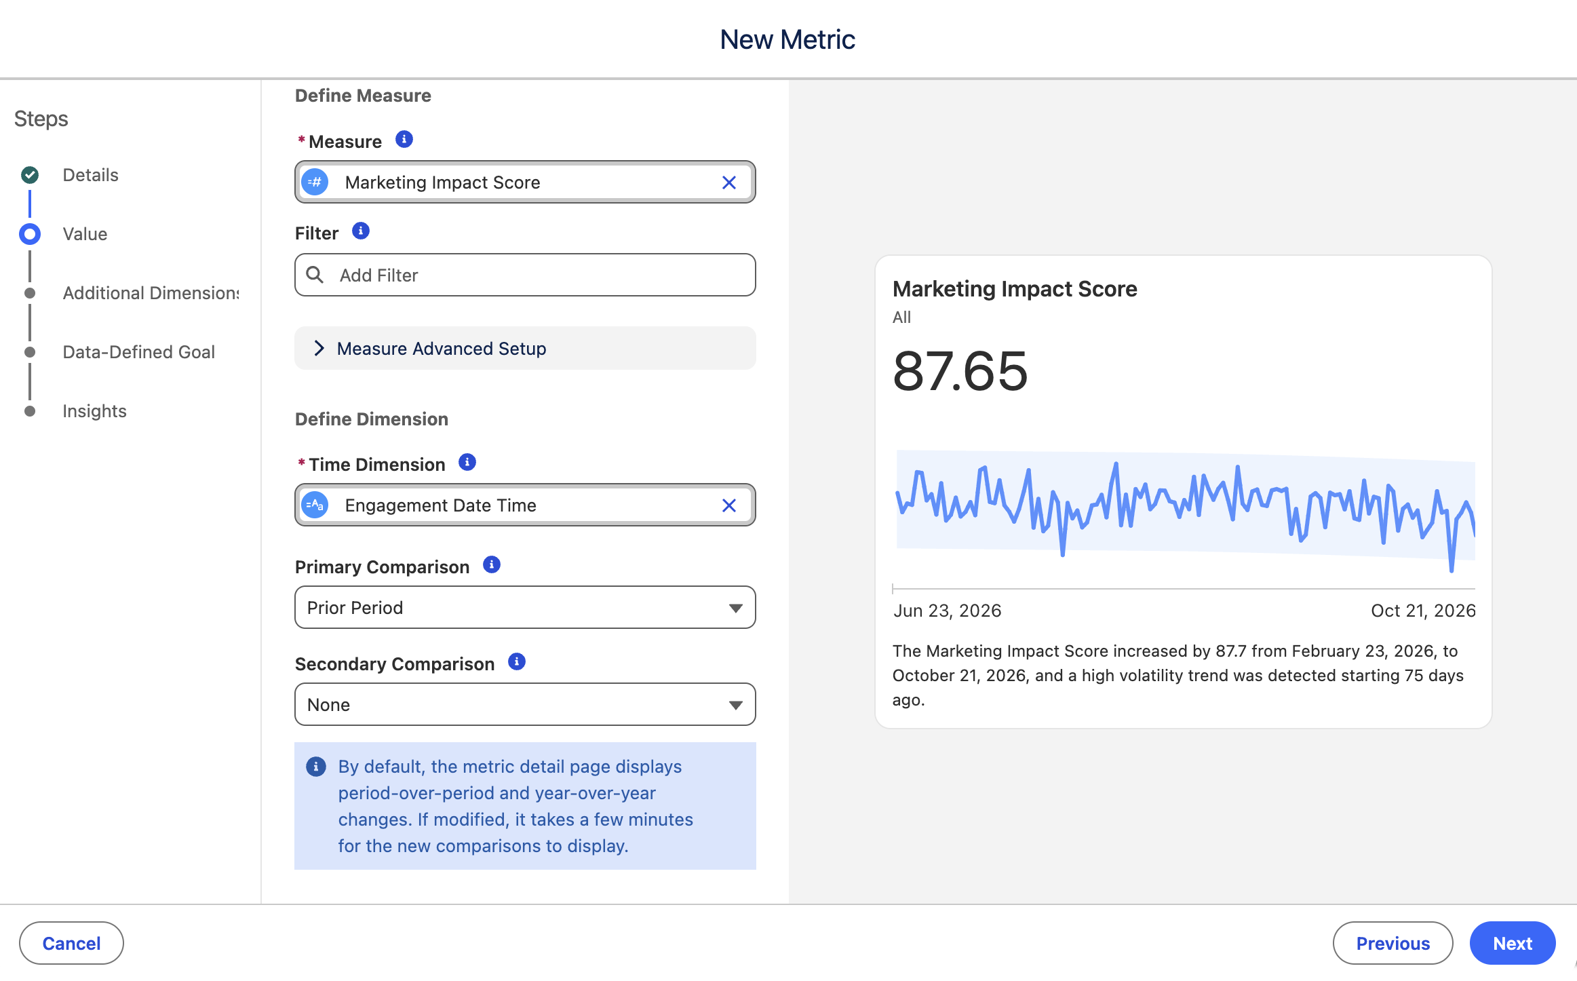Viewport: 1577px width, 981px height.
Task: Click the New Metric dialog title
Action: tap(787, 39)
